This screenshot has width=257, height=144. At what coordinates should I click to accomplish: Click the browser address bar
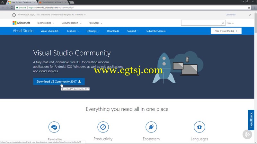tap(133, 7)
